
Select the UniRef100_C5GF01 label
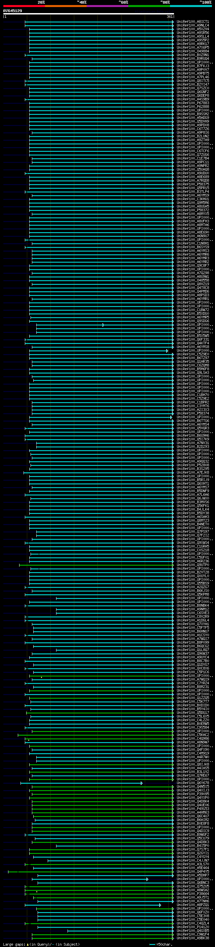pyautogui.click(x=193, y=557)
